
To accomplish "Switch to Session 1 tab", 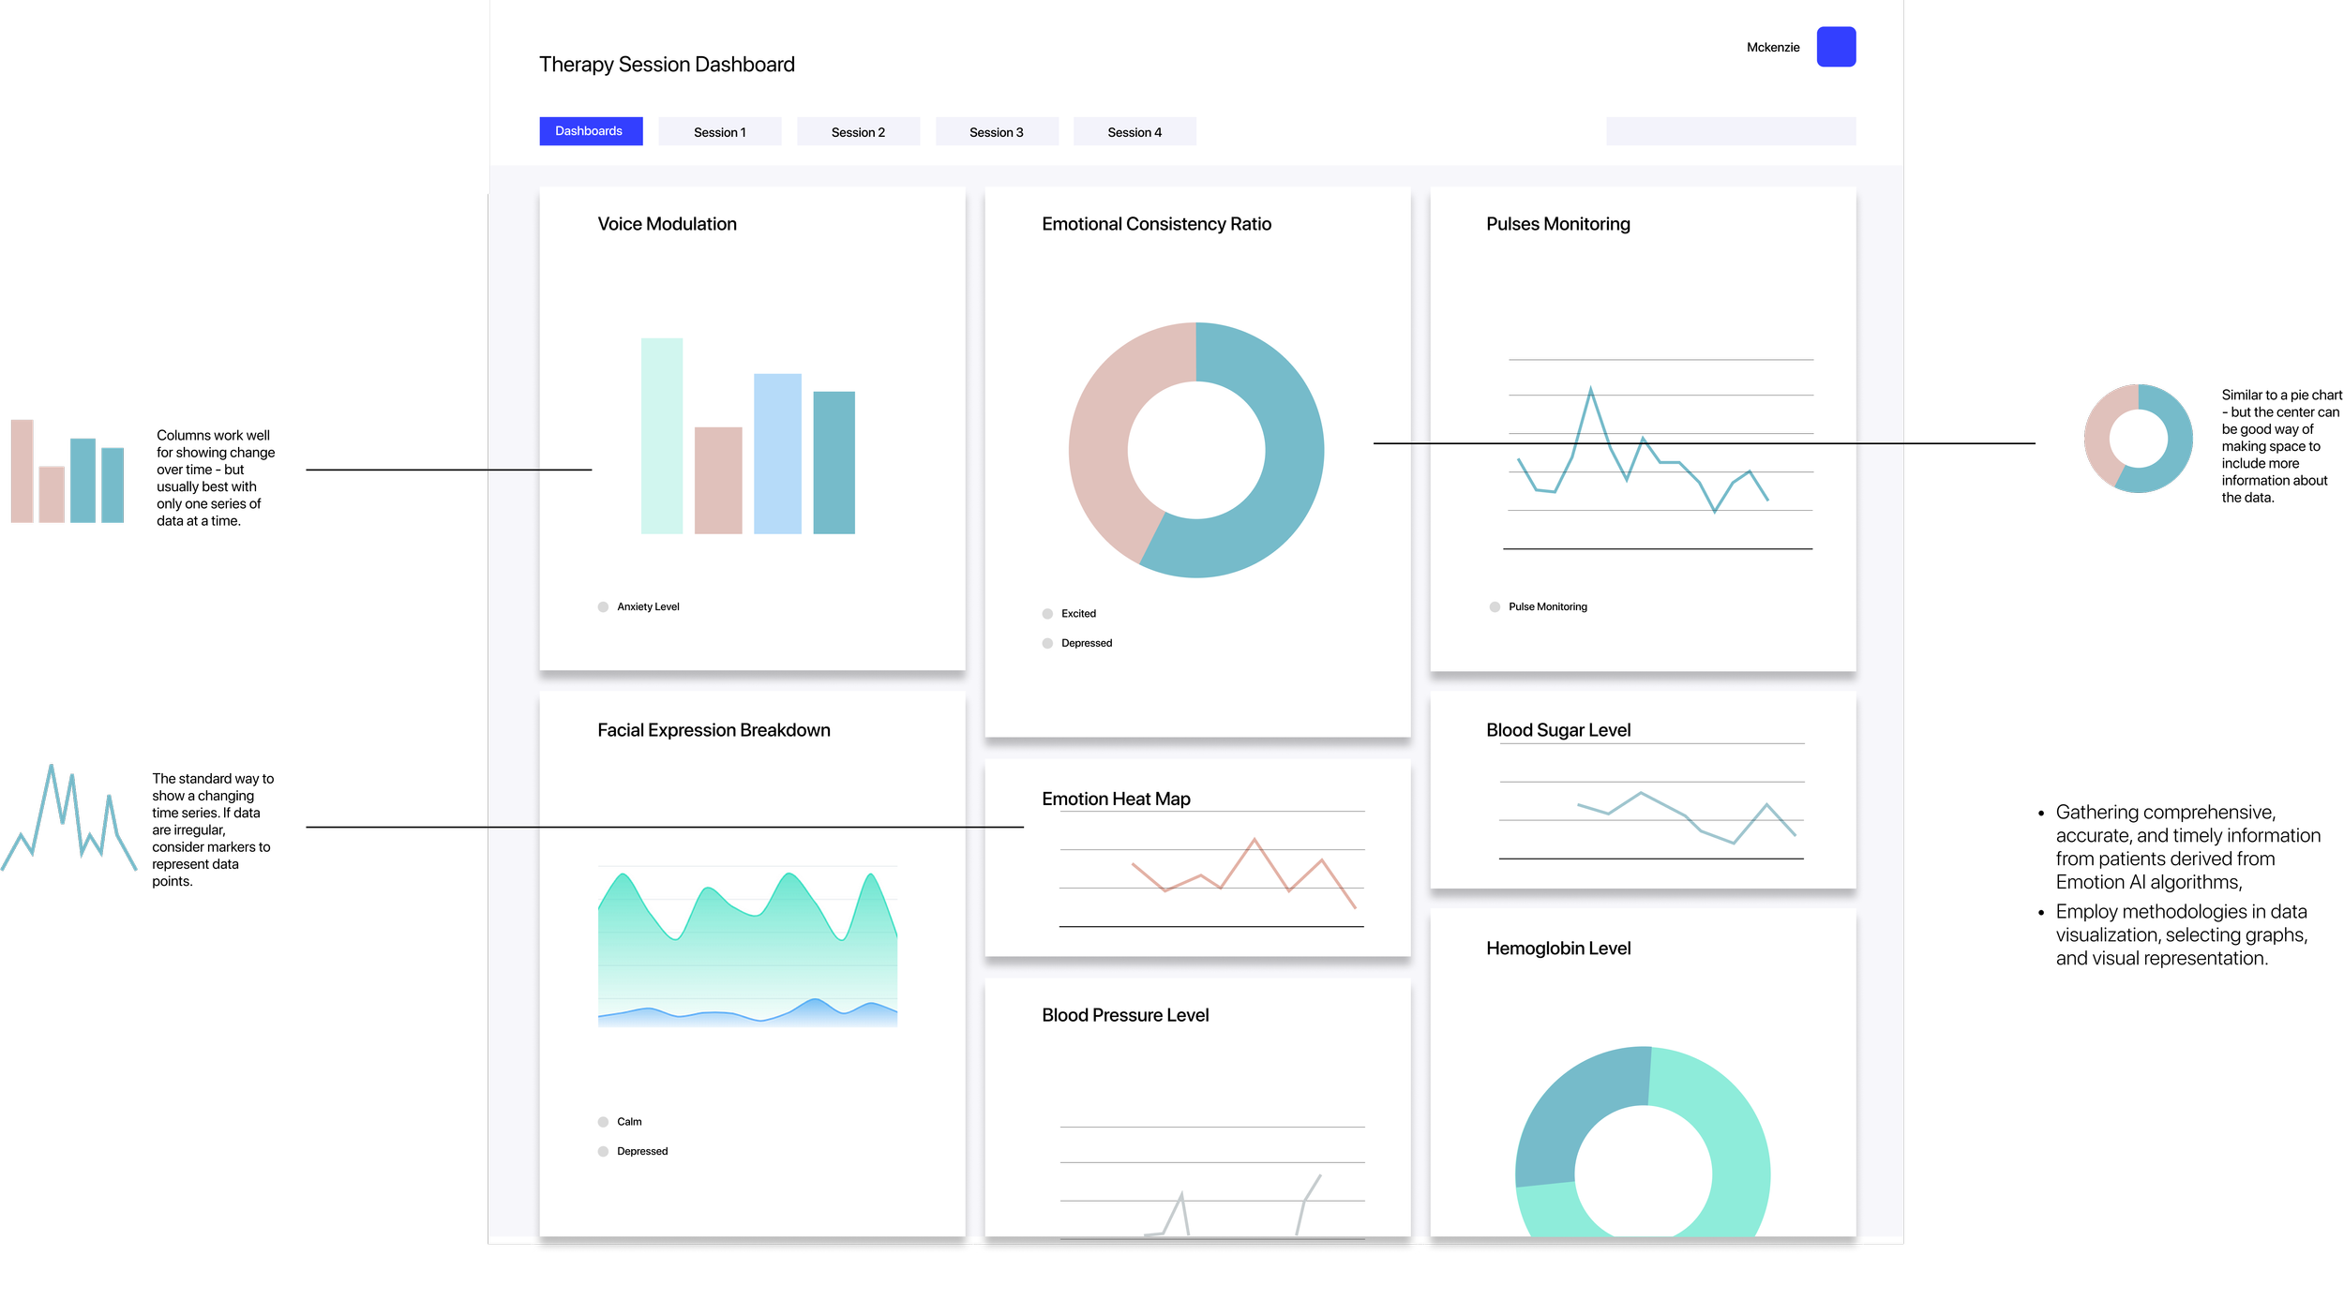I will pos(719,132).
